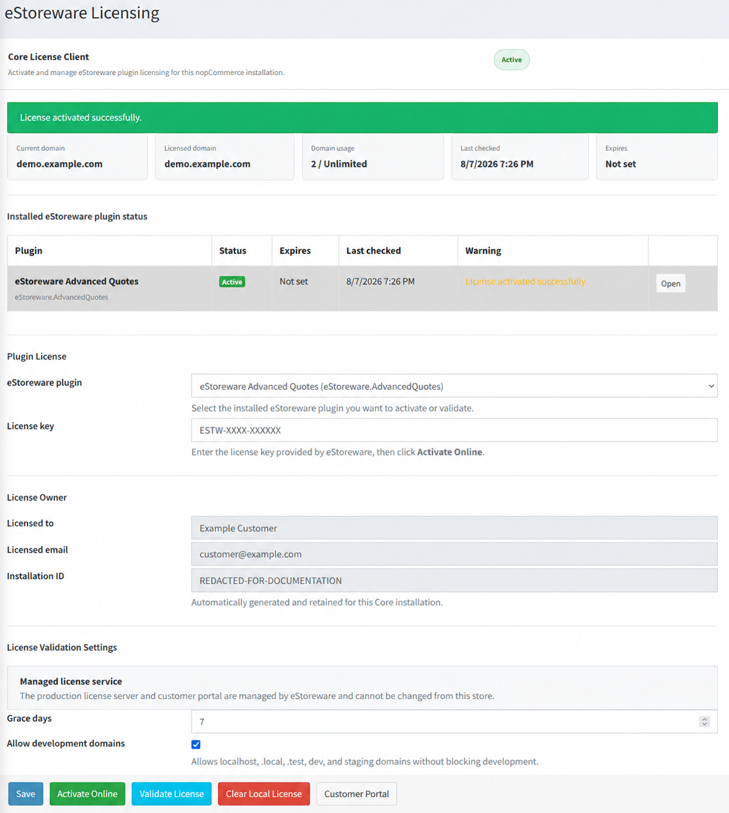Screen dimensions: 729x813
Task: Click the Grace days stepper arrows
Action: (704, 722)
